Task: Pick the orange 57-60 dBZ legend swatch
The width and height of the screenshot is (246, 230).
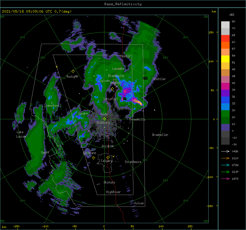Action: (x=225, y=45)
